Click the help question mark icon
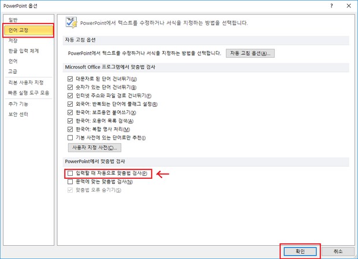 [331, 6]
